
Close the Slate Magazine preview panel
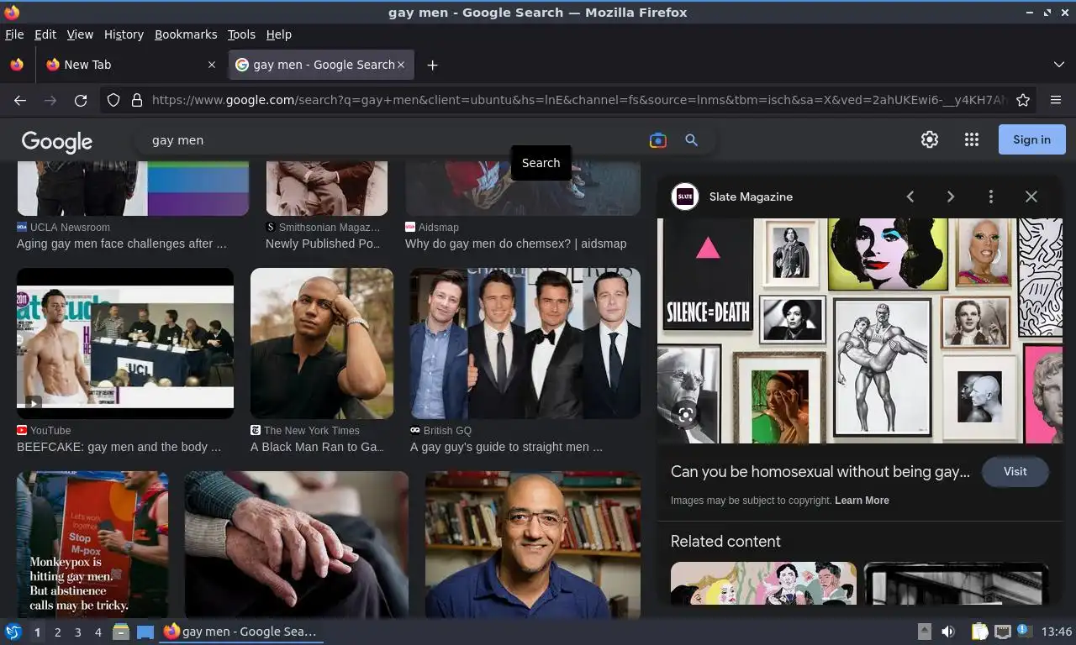click(x=1031, y=197)
